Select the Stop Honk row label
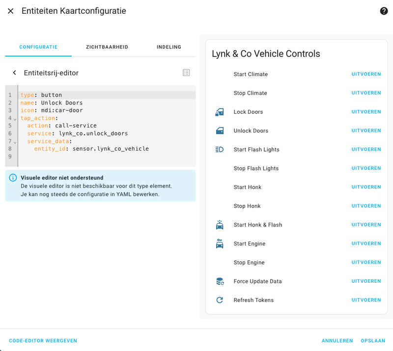393x351 pixels. tap(247, 206)
